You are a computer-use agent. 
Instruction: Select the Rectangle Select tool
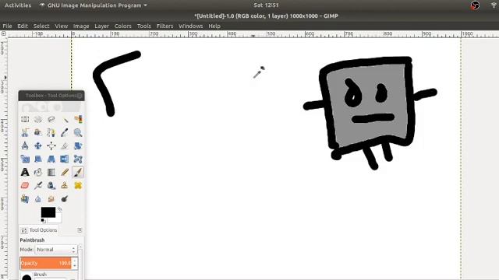tap(25, 119)
